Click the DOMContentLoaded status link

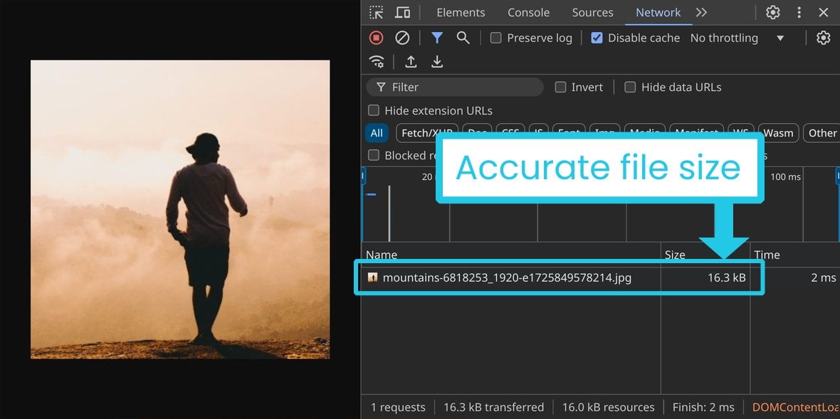(x=797, y=407)
